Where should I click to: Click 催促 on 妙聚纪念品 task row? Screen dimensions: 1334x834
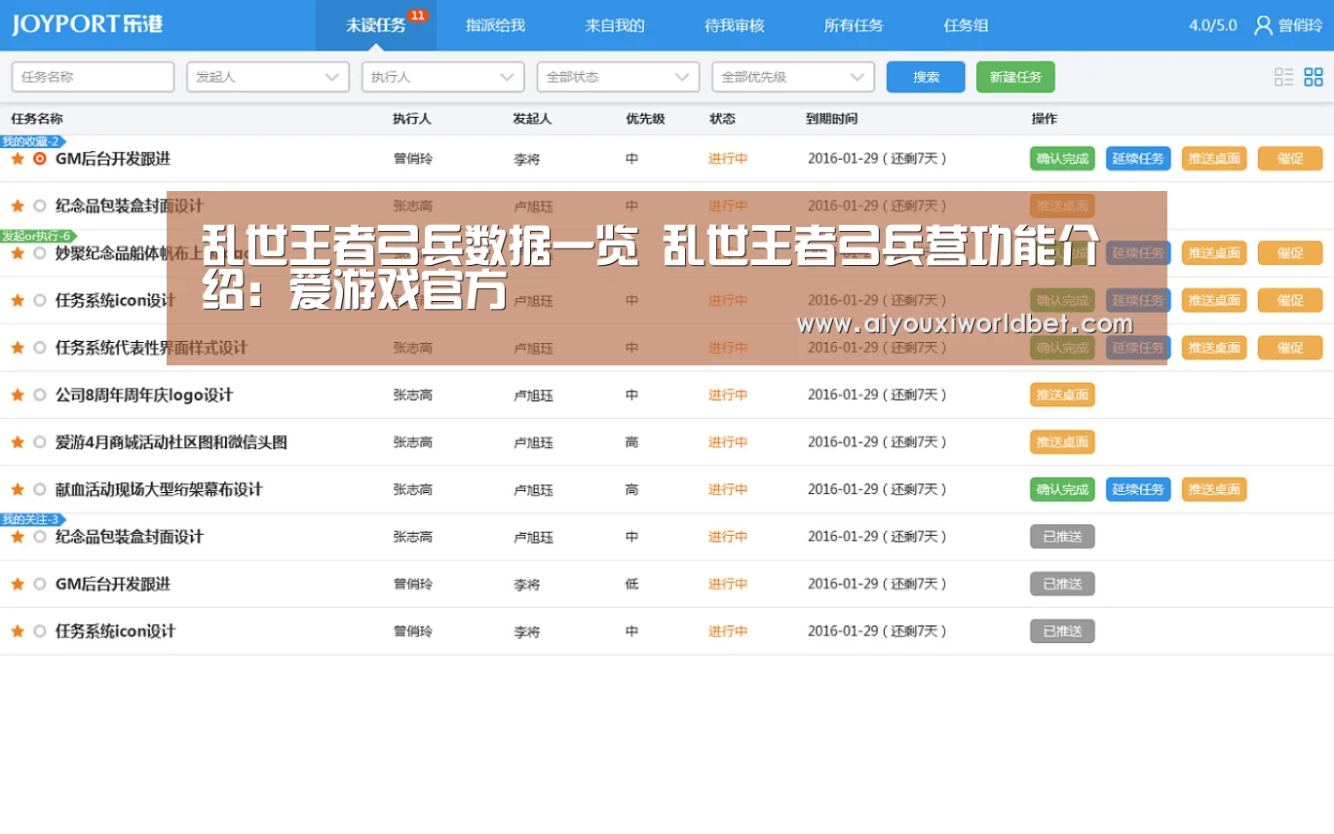point(1290,253)
